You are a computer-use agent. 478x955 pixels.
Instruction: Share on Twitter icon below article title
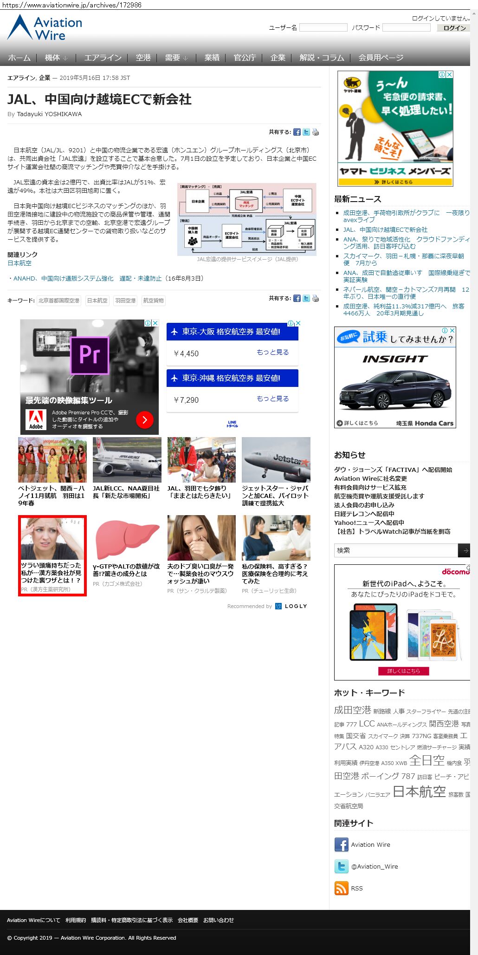pos(306,132)
